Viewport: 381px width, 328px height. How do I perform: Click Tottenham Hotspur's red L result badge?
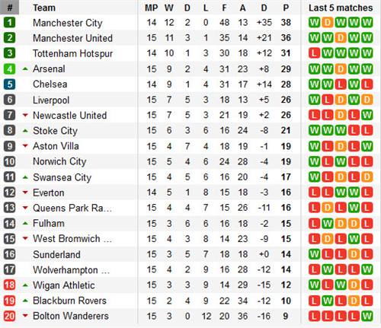314,53
